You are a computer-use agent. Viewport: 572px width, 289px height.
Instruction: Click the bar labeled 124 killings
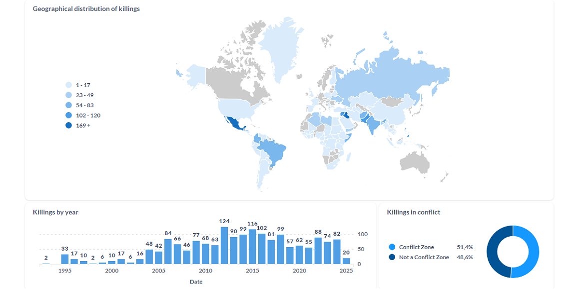(x=224, y=245)
